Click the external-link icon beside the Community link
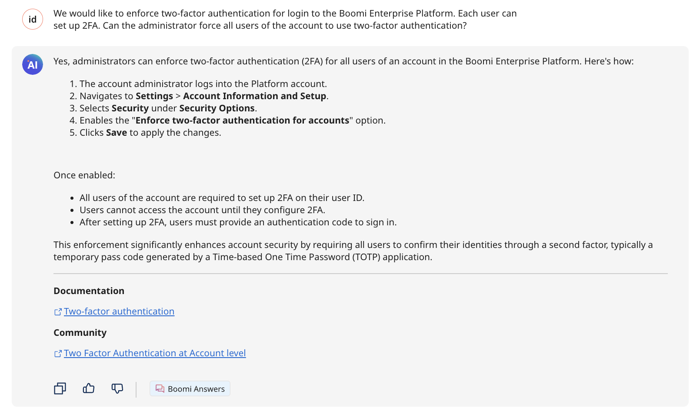Viewport: 700px width, 415px height. coord(57,353)
